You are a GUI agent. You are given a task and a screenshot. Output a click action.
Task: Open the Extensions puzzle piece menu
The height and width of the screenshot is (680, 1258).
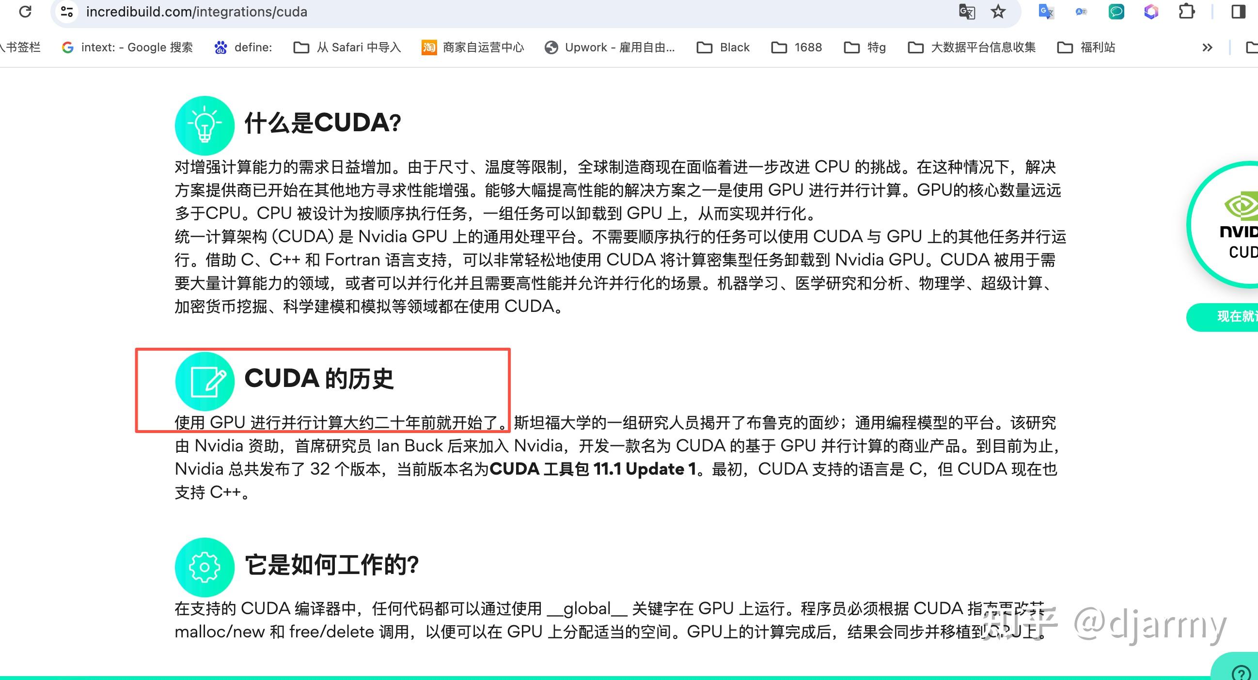pos(1187,12)
